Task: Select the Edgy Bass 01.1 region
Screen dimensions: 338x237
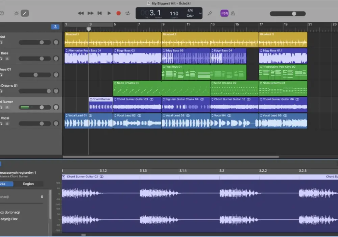Action: (x=283, y=56)
